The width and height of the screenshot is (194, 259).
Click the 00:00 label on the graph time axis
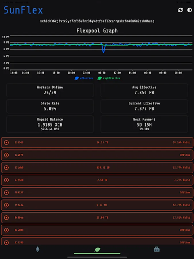point(102,73)
